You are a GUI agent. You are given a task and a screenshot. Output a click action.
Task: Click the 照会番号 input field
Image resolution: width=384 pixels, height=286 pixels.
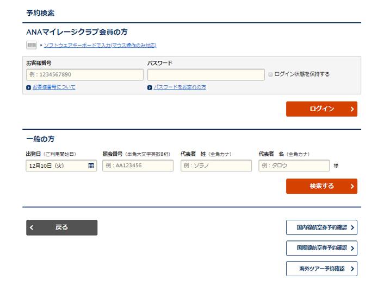pyautogui.click(x=138, y=166)
